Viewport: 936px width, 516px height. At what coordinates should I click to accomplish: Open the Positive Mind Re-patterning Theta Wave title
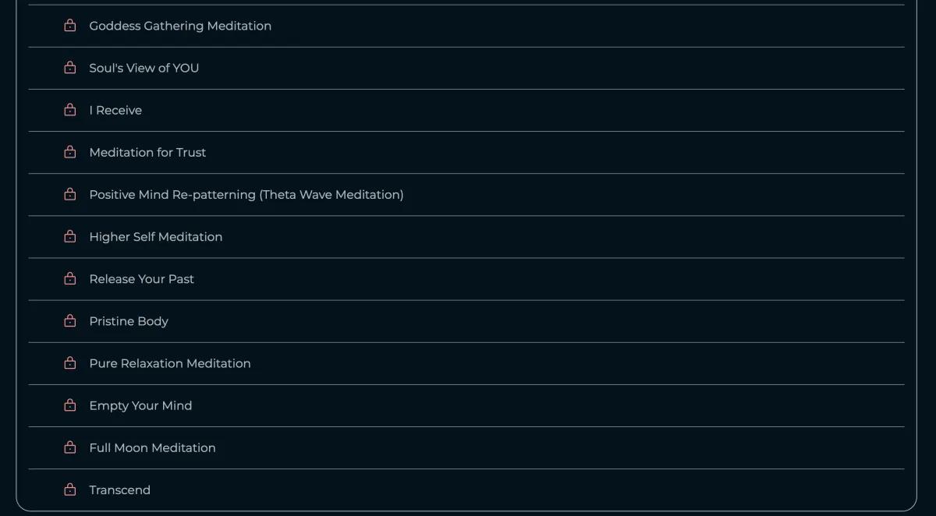246,194
